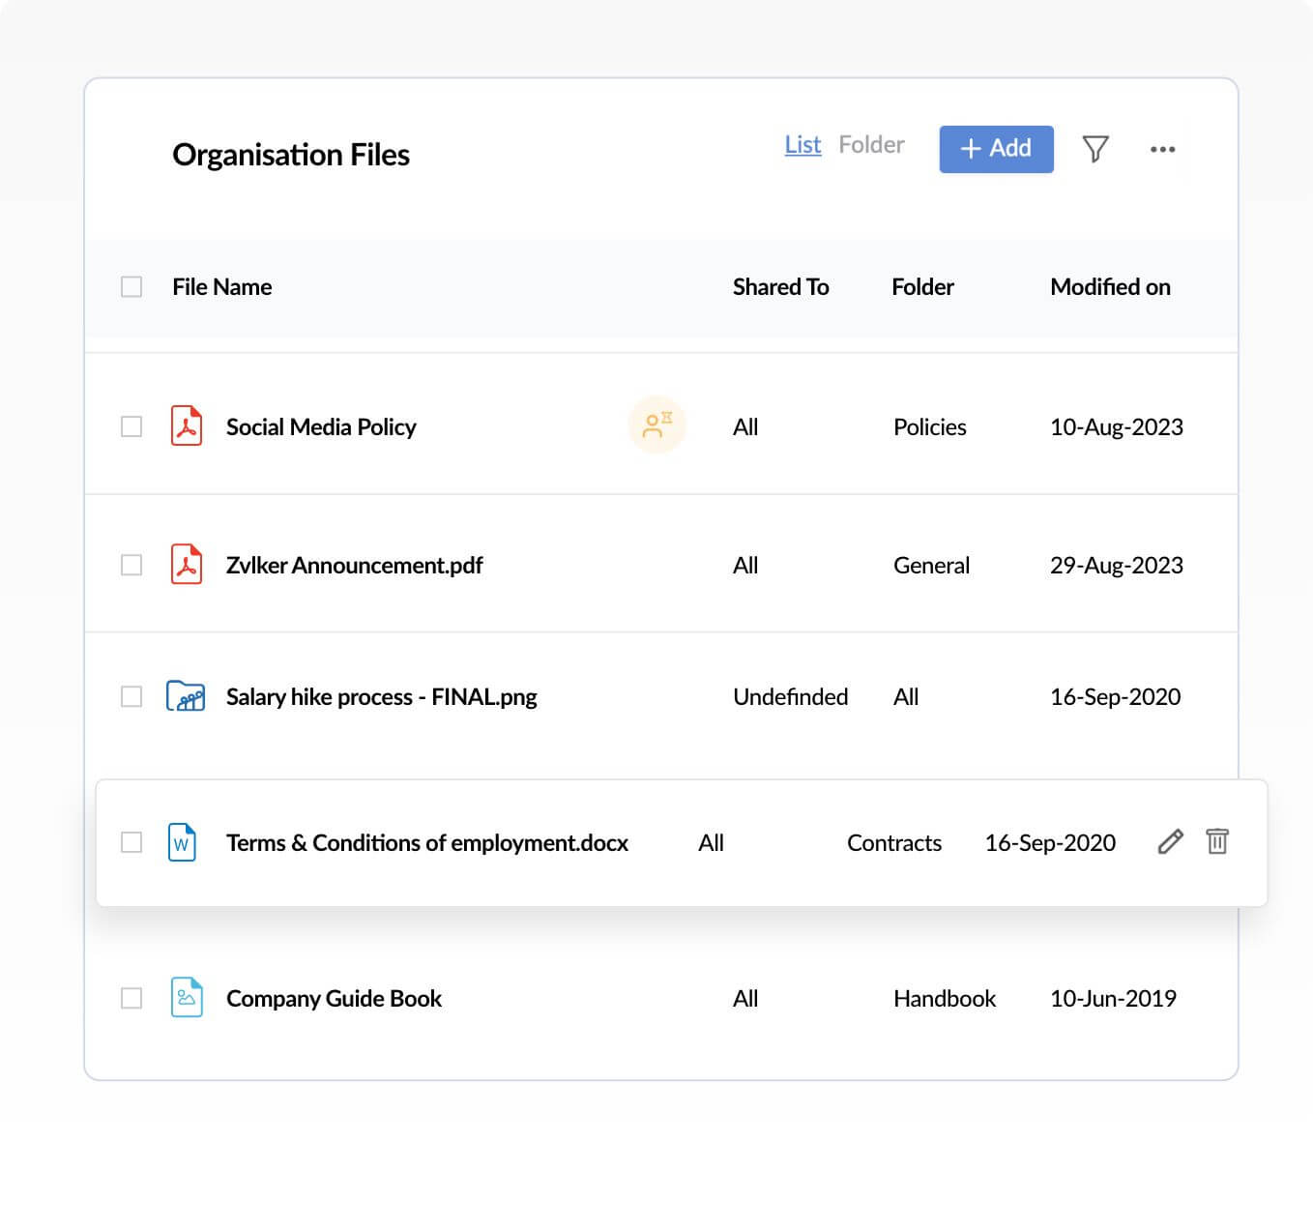1313x1230 pixels.
Task: Click the All shared-to value for Company Guide Book
Action: 745,998
